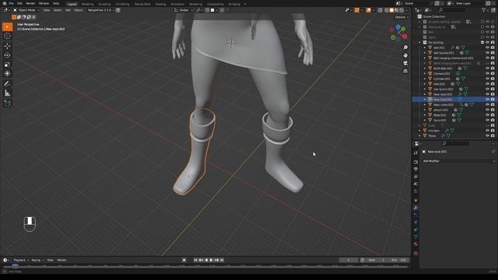The image size is (498, 280).
Task: Open the Tool properties tab
Action: tap(416, 153)
